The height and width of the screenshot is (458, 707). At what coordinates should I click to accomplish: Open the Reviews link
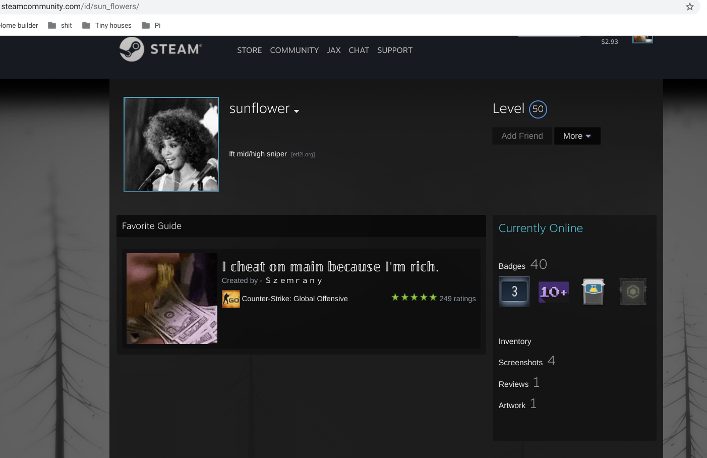click(513, 384)
